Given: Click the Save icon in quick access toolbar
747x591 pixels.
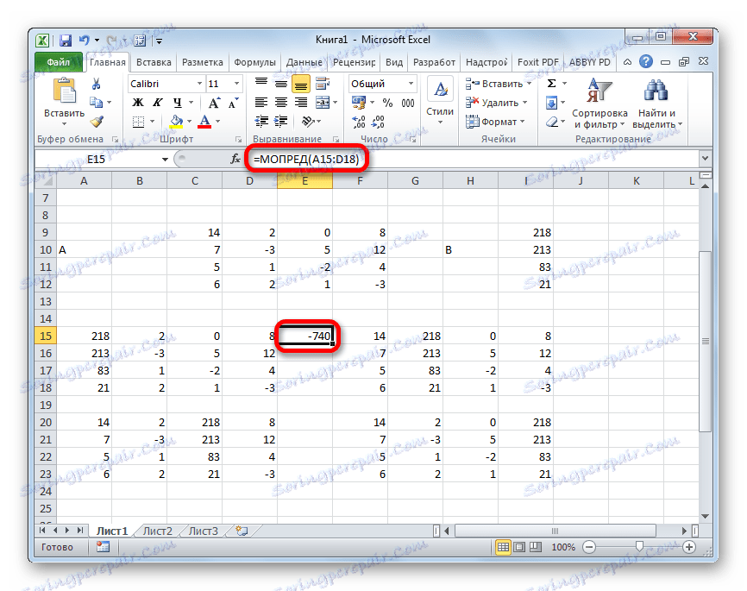Looking at the screenshot, I should [66, 41].
